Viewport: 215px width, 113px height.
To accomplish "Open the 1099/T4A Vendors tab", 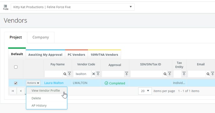I will click(x=104, y=55).
